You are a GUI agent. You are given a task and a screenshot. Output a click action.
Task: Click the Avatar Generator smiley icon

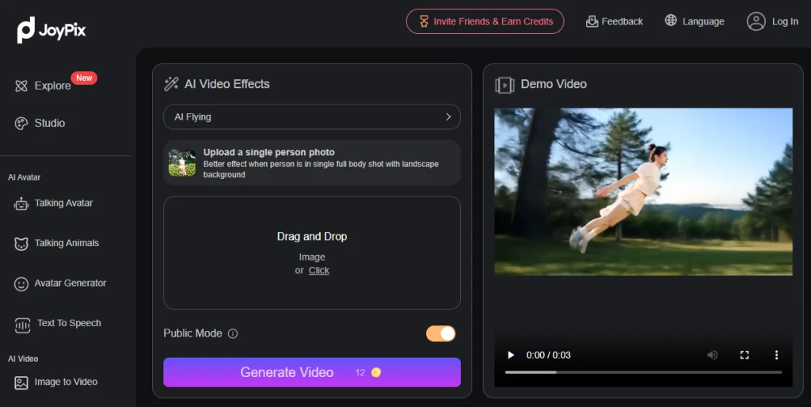21,284
